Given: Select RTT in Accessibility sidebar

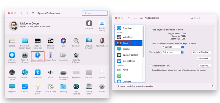Looking at the screenshot, I should pos(128,76).
